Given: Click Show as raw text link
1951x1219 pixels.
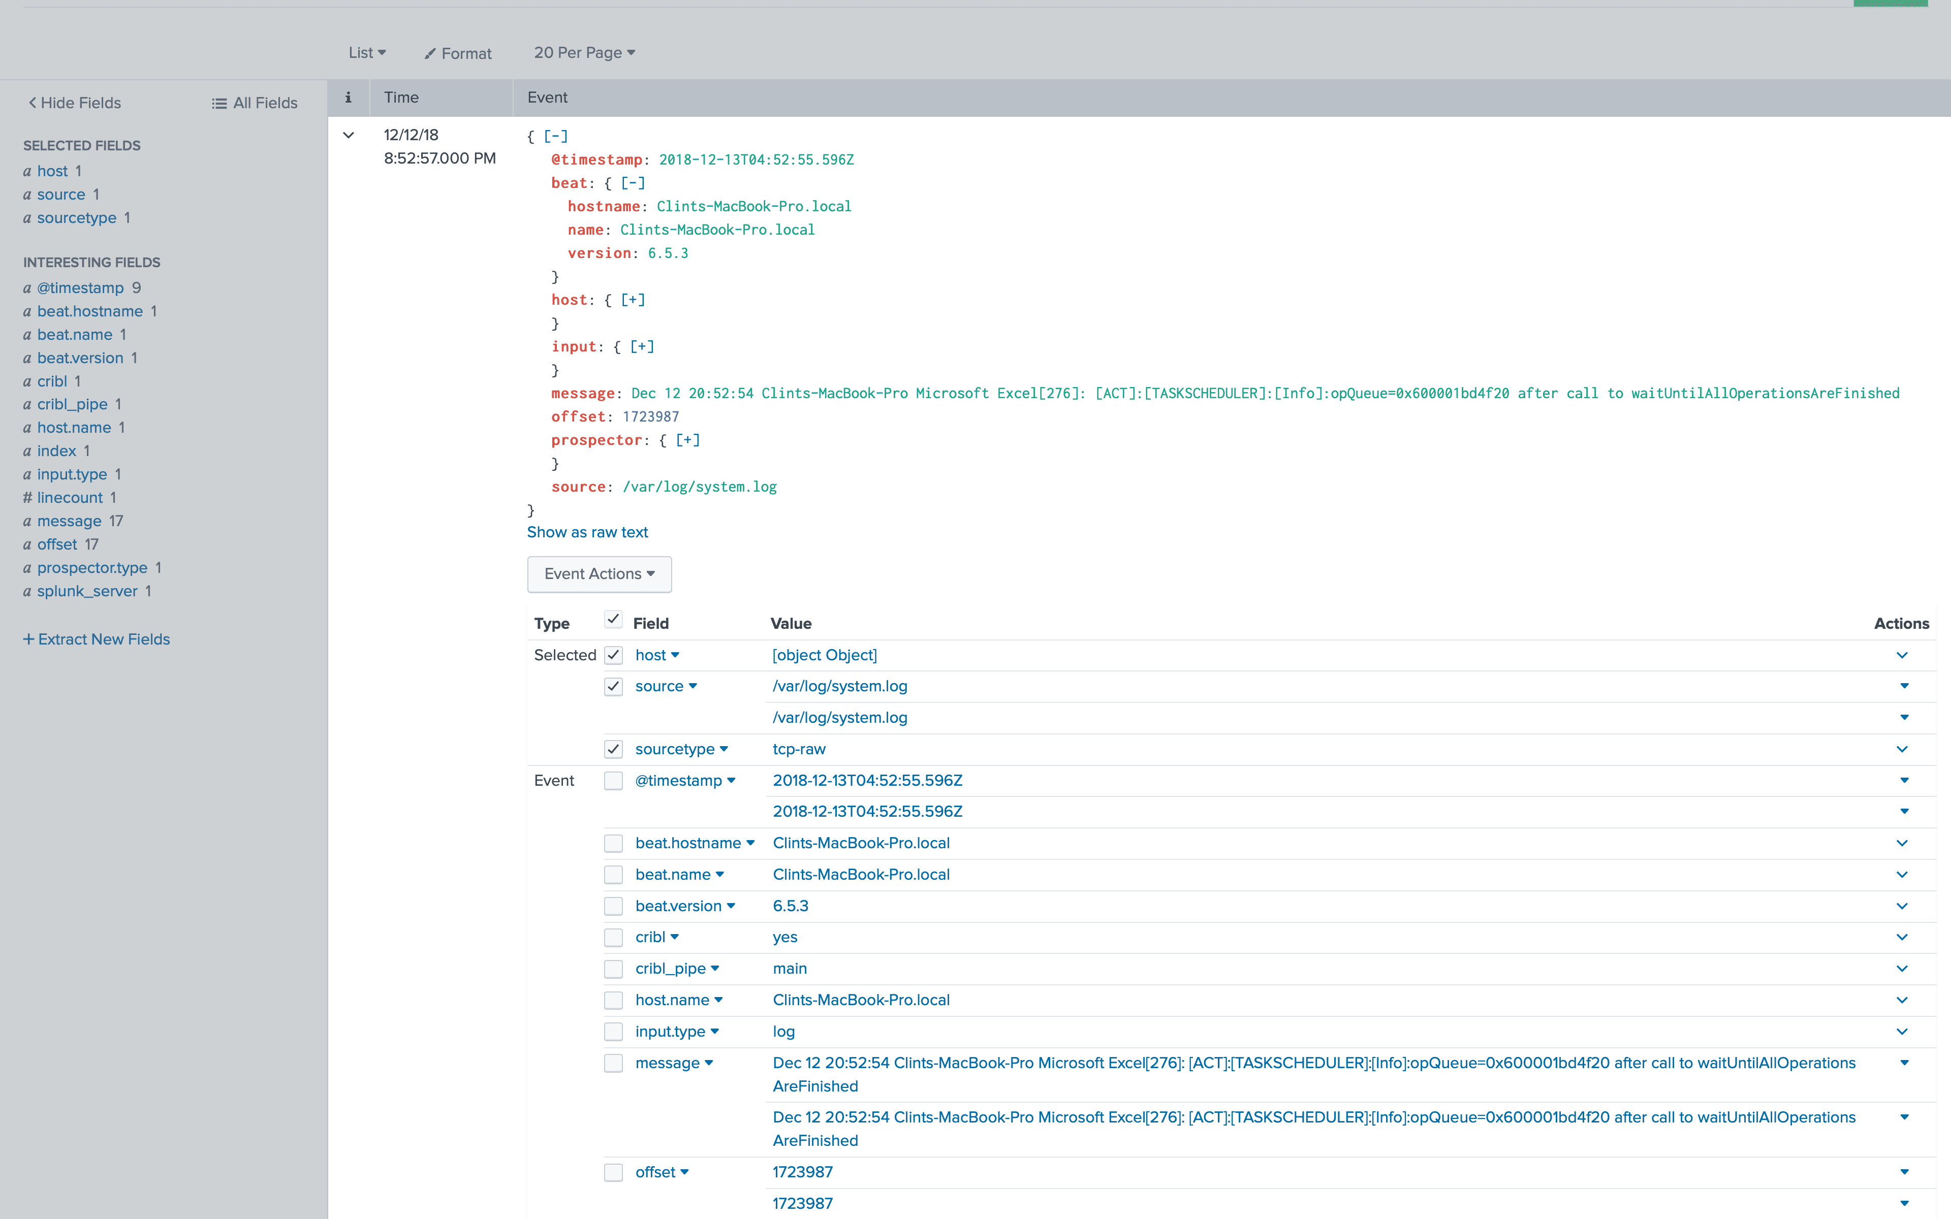Looking at the screenshot, I should tap(587, 532).
